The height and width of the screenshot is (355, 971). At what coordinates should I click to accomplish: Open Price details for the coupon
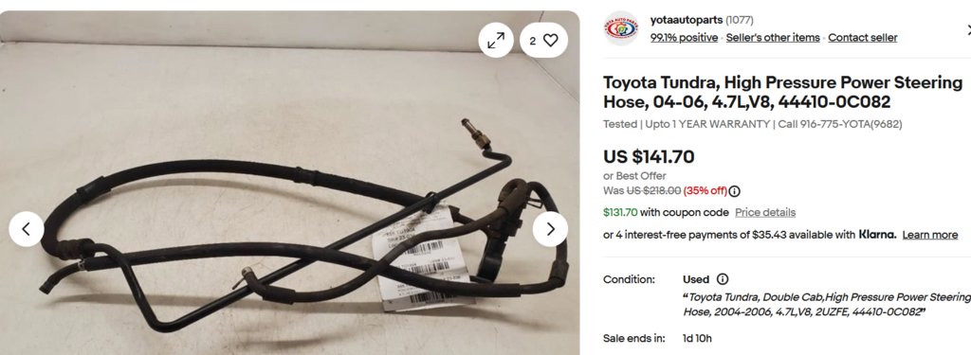point(765,213)
